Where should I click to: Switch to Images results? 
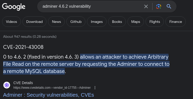pos(96,22)
